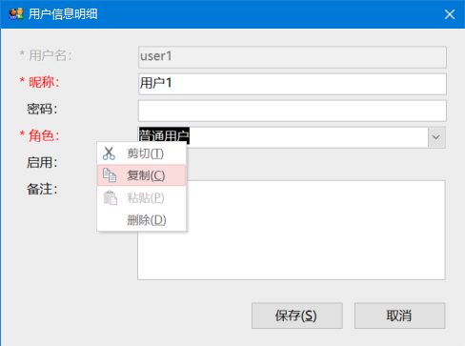Viewport: 465px width, 346px height.
Task: Choose 复制(C) from the context menu
Action: pyautogui.click(x=142, y=175)
